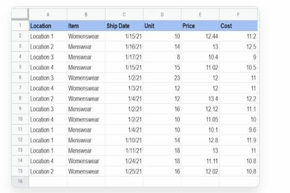Screen dimensions: 290x193
Task: Click the "Ship Date" header cell
Action: point(124,26)
